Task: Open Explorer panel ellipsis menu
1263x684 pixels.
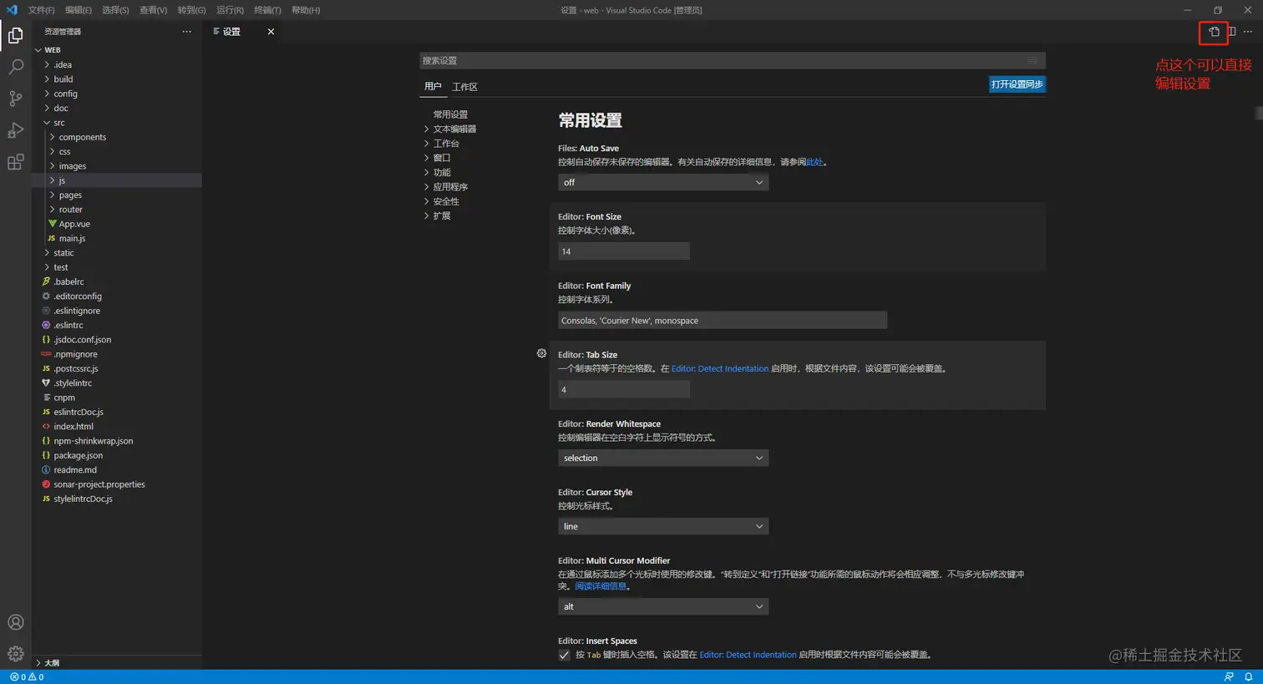Action: coord(186,32)
